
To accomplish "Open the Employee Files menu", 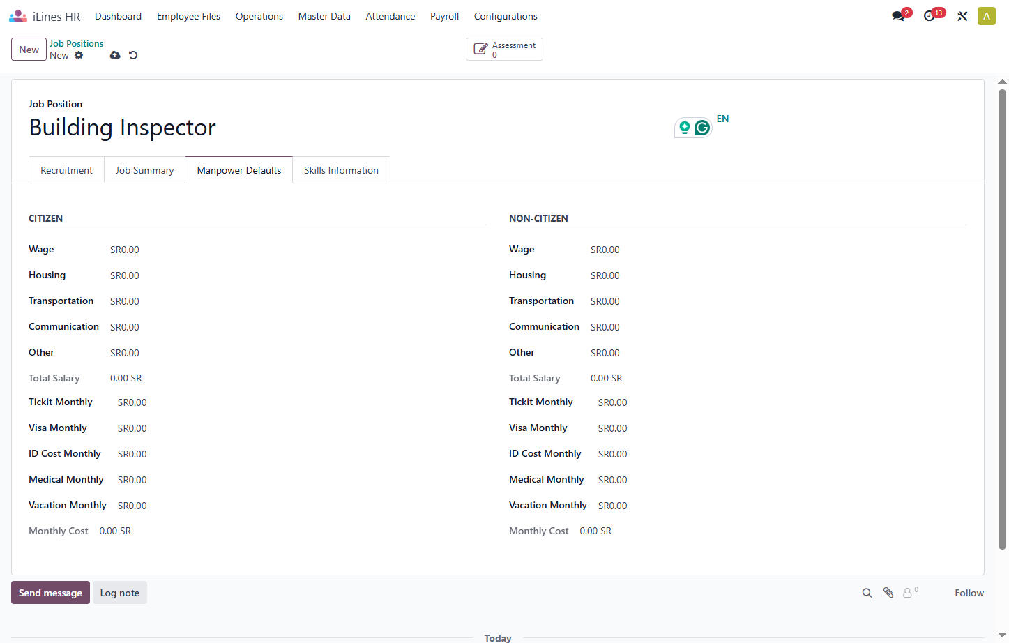I will [x=188, y=16].
